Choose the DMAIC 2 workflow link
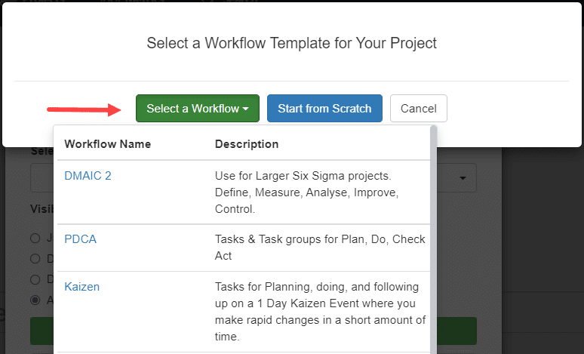 (x=88, y=175)
